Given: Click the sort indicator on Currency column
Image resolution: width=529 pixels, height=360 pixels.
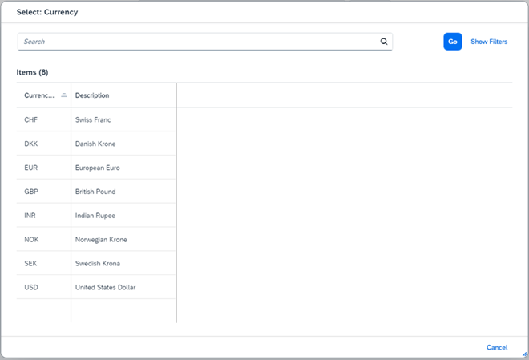Looking at the screenshot, I should [x=64, y=95].
